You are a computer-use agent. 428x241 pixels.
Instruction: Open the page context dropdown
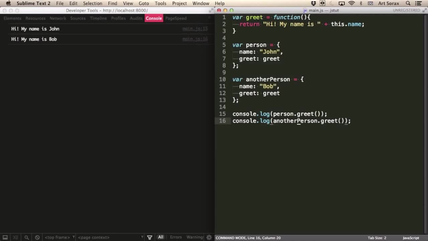click(x=110, y=237)
